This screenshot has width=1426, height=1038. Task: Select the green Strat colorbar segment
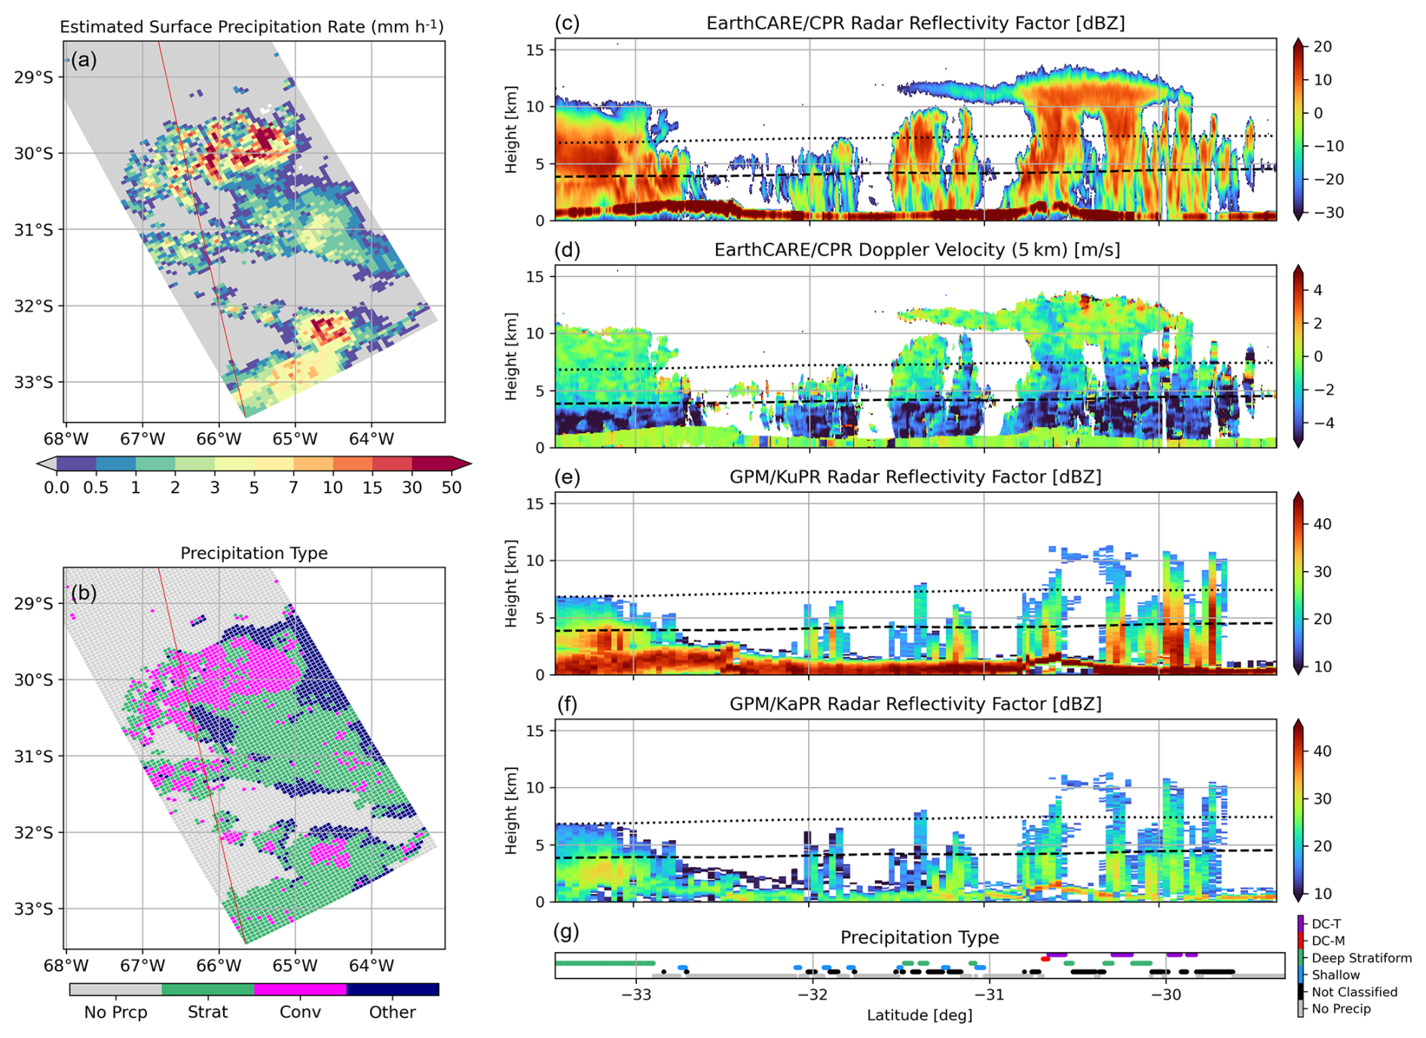click(x=208, y=989)
